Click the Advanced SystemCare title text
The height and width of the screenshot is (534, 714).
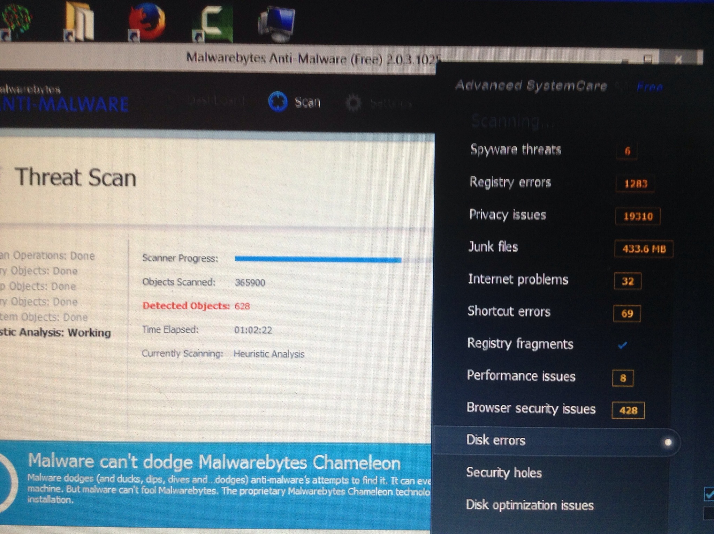click(531, 86)
